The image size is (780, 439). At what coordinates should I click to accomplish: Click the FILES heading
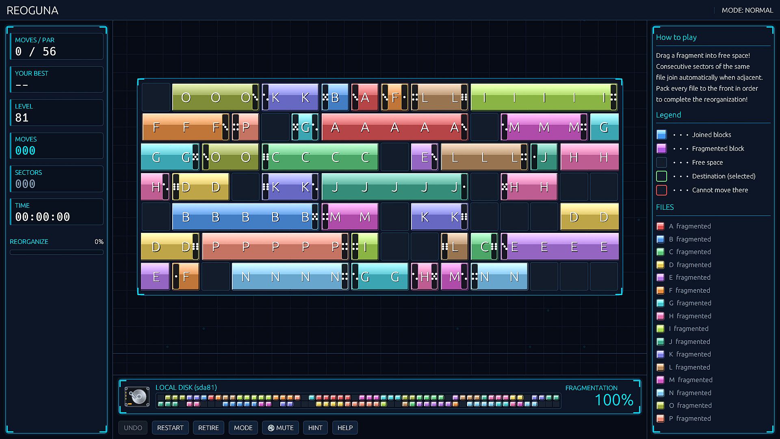pos(665,207)
